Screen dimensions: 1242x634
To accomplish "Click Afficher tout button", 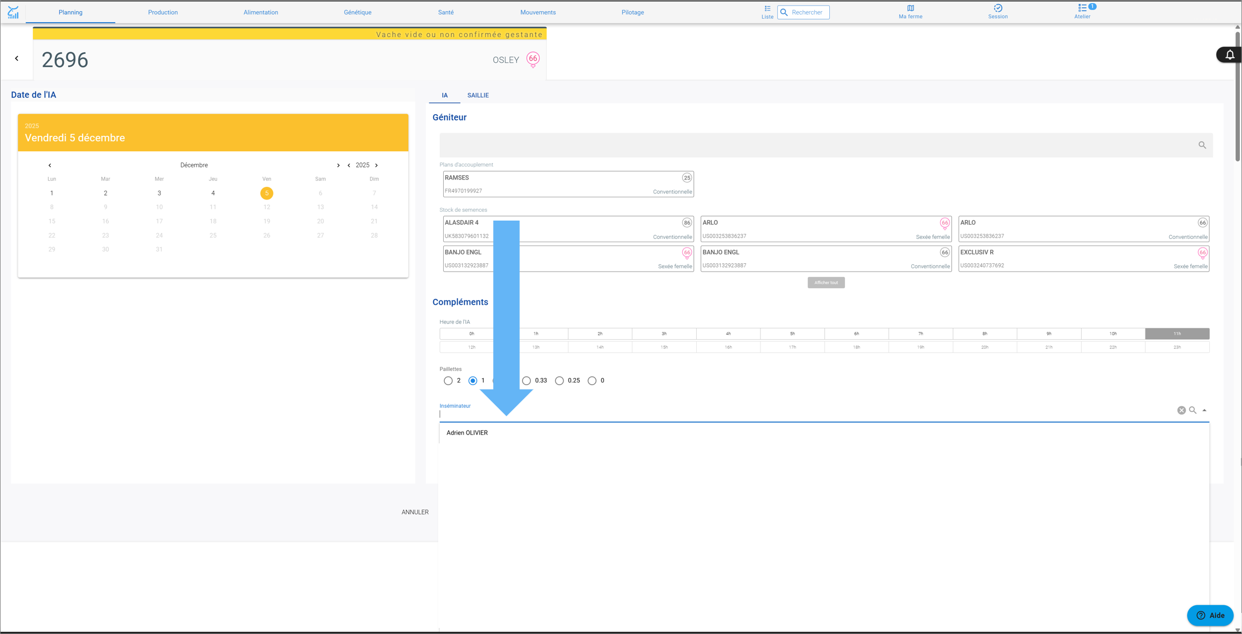I will pos(826,283).
